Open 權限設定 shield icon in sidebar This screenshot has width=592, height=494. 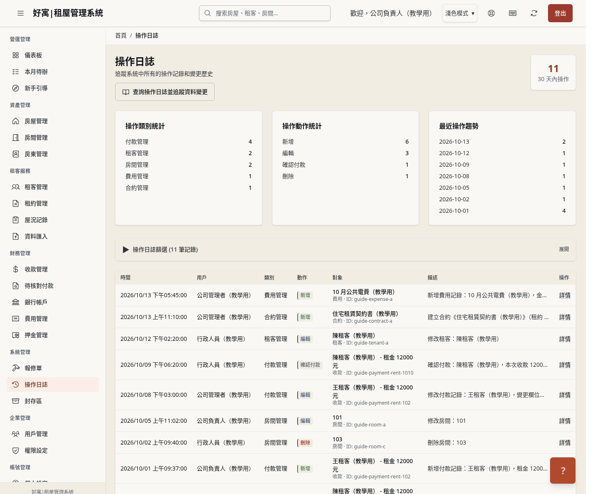16,450
